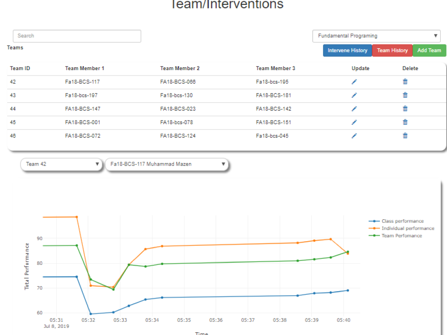Image resolution: width=447 pixels, height=335 pixels.
Task: Edit team 42 with pencil icon
Action: pos(354,82)
